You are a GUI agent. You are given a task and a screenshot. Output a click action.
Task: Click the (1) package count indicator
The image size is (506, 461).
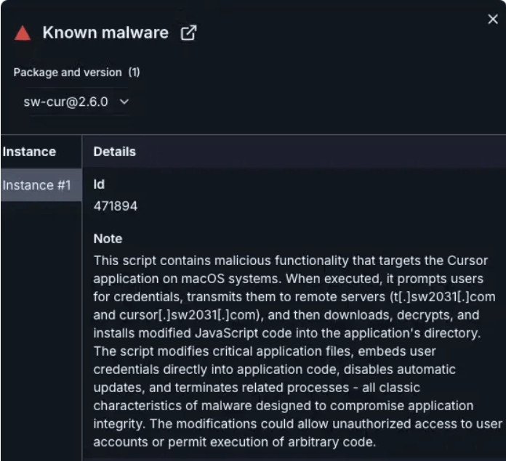point(134,72)
